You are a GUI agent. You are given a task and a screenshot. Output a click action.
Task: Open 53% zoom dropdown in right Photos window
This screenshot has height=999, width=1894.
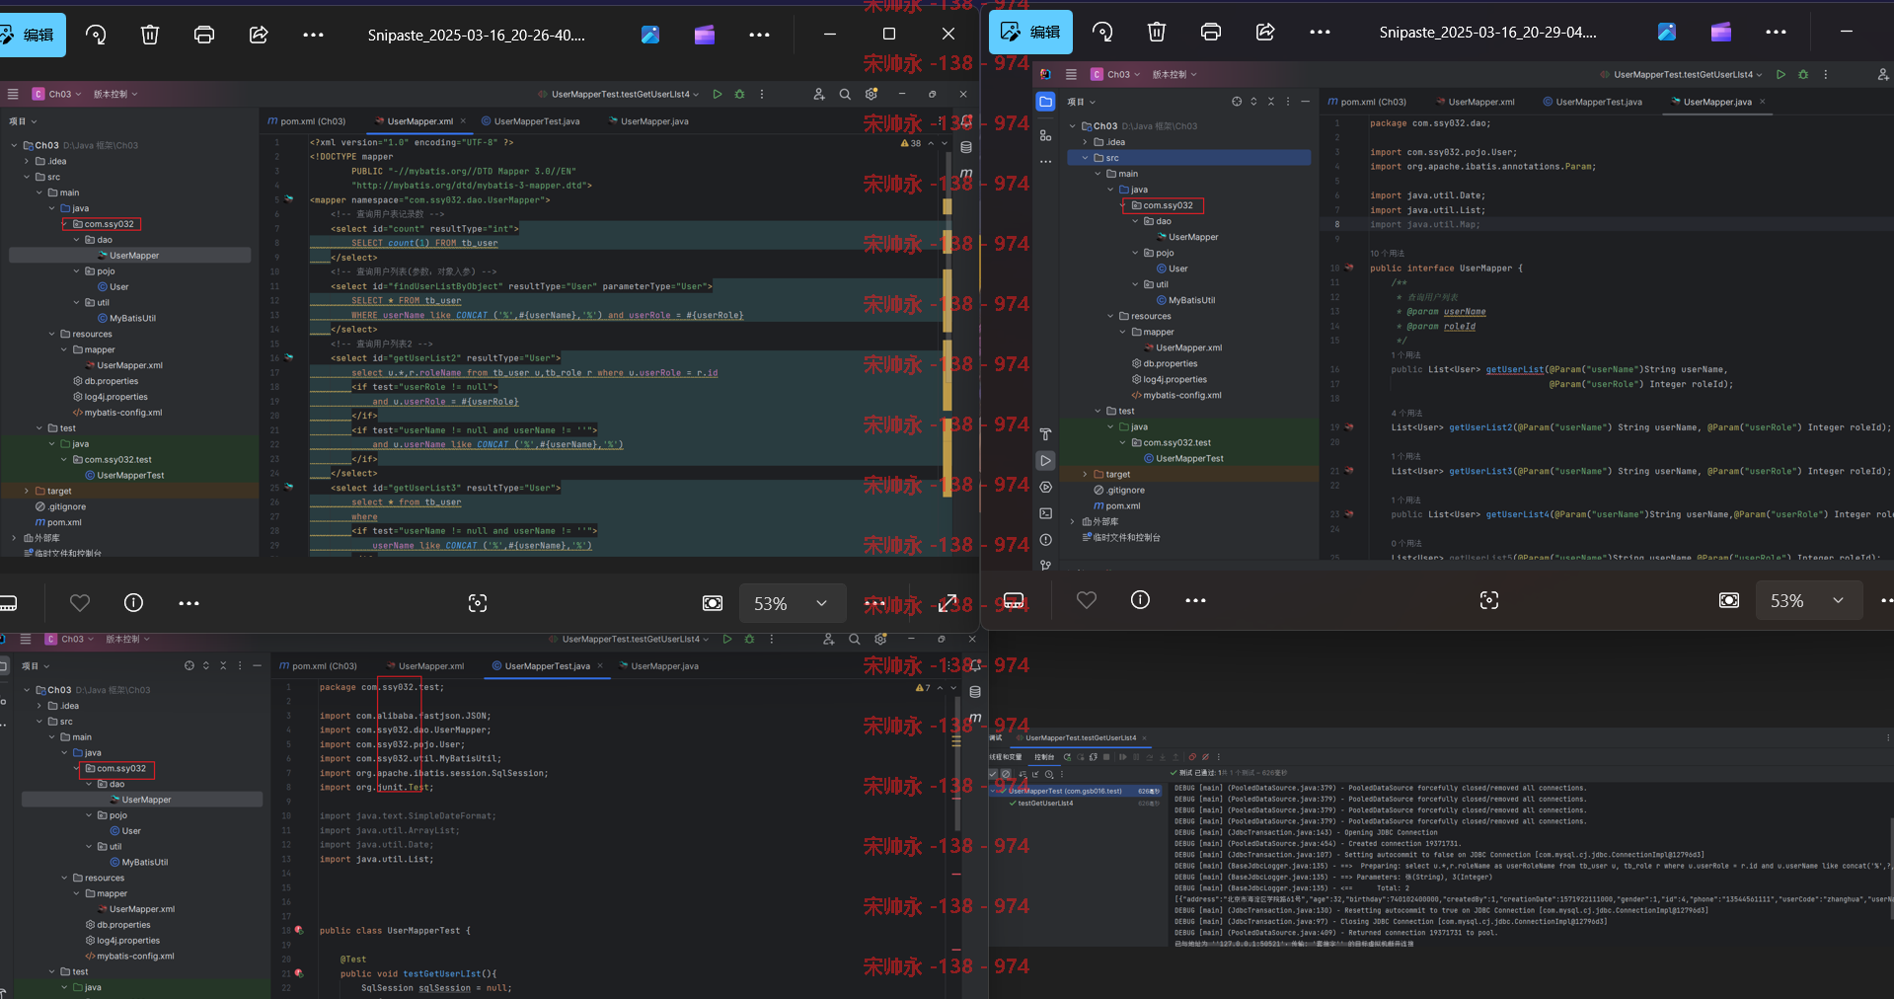[1808, 600]
